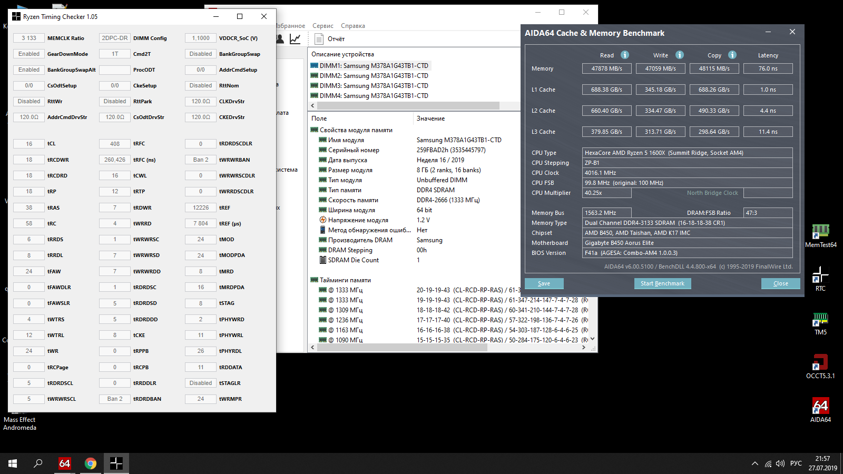Image resolution: width=843 pixels, height=474 pixels.
Task: Click the details pane scroll-down arrow
Action: tap(592, 339)
